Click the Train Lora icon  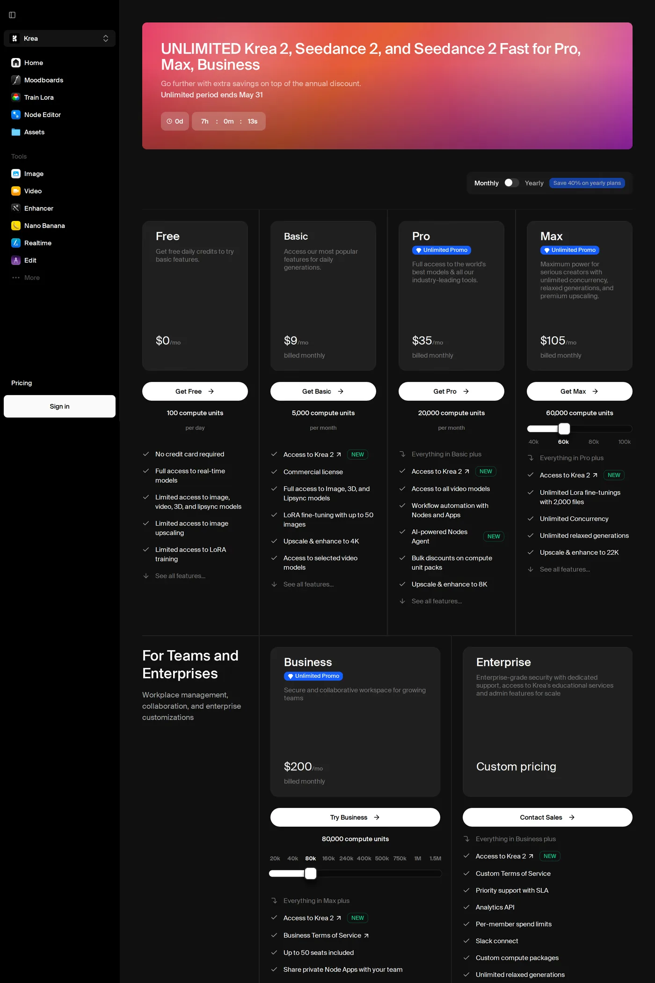point(16,97)
